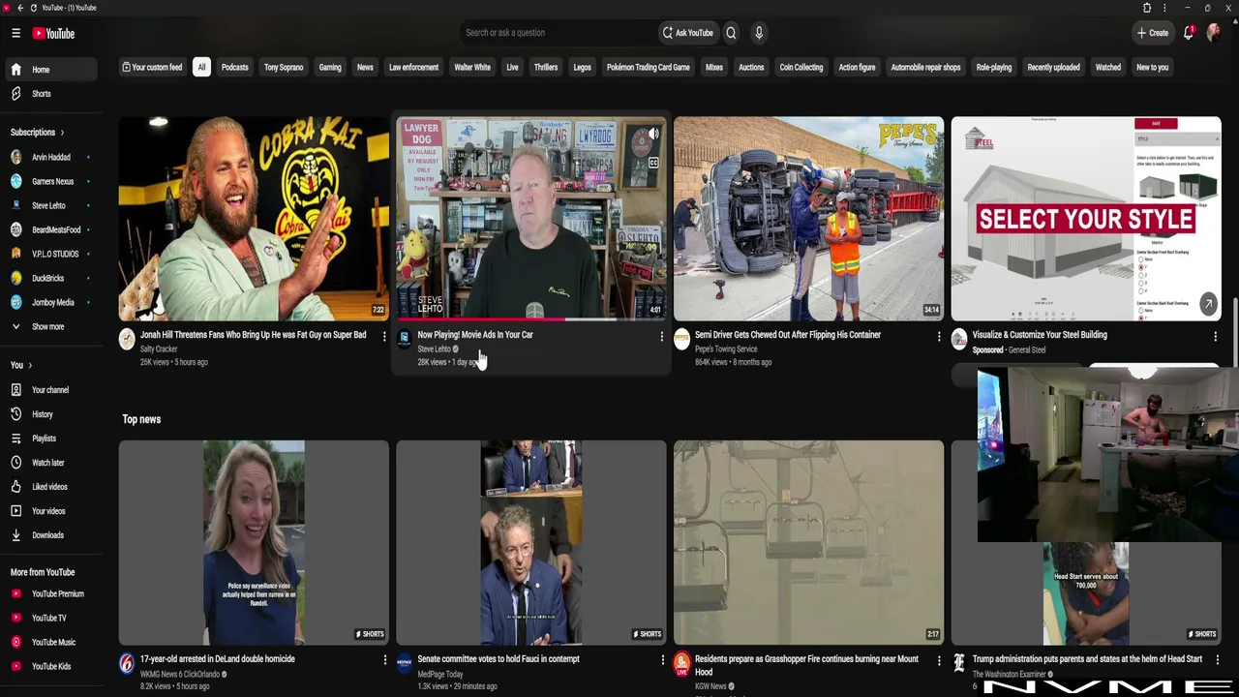
Task: Expand the You section chevron
Action: [30, 365]
